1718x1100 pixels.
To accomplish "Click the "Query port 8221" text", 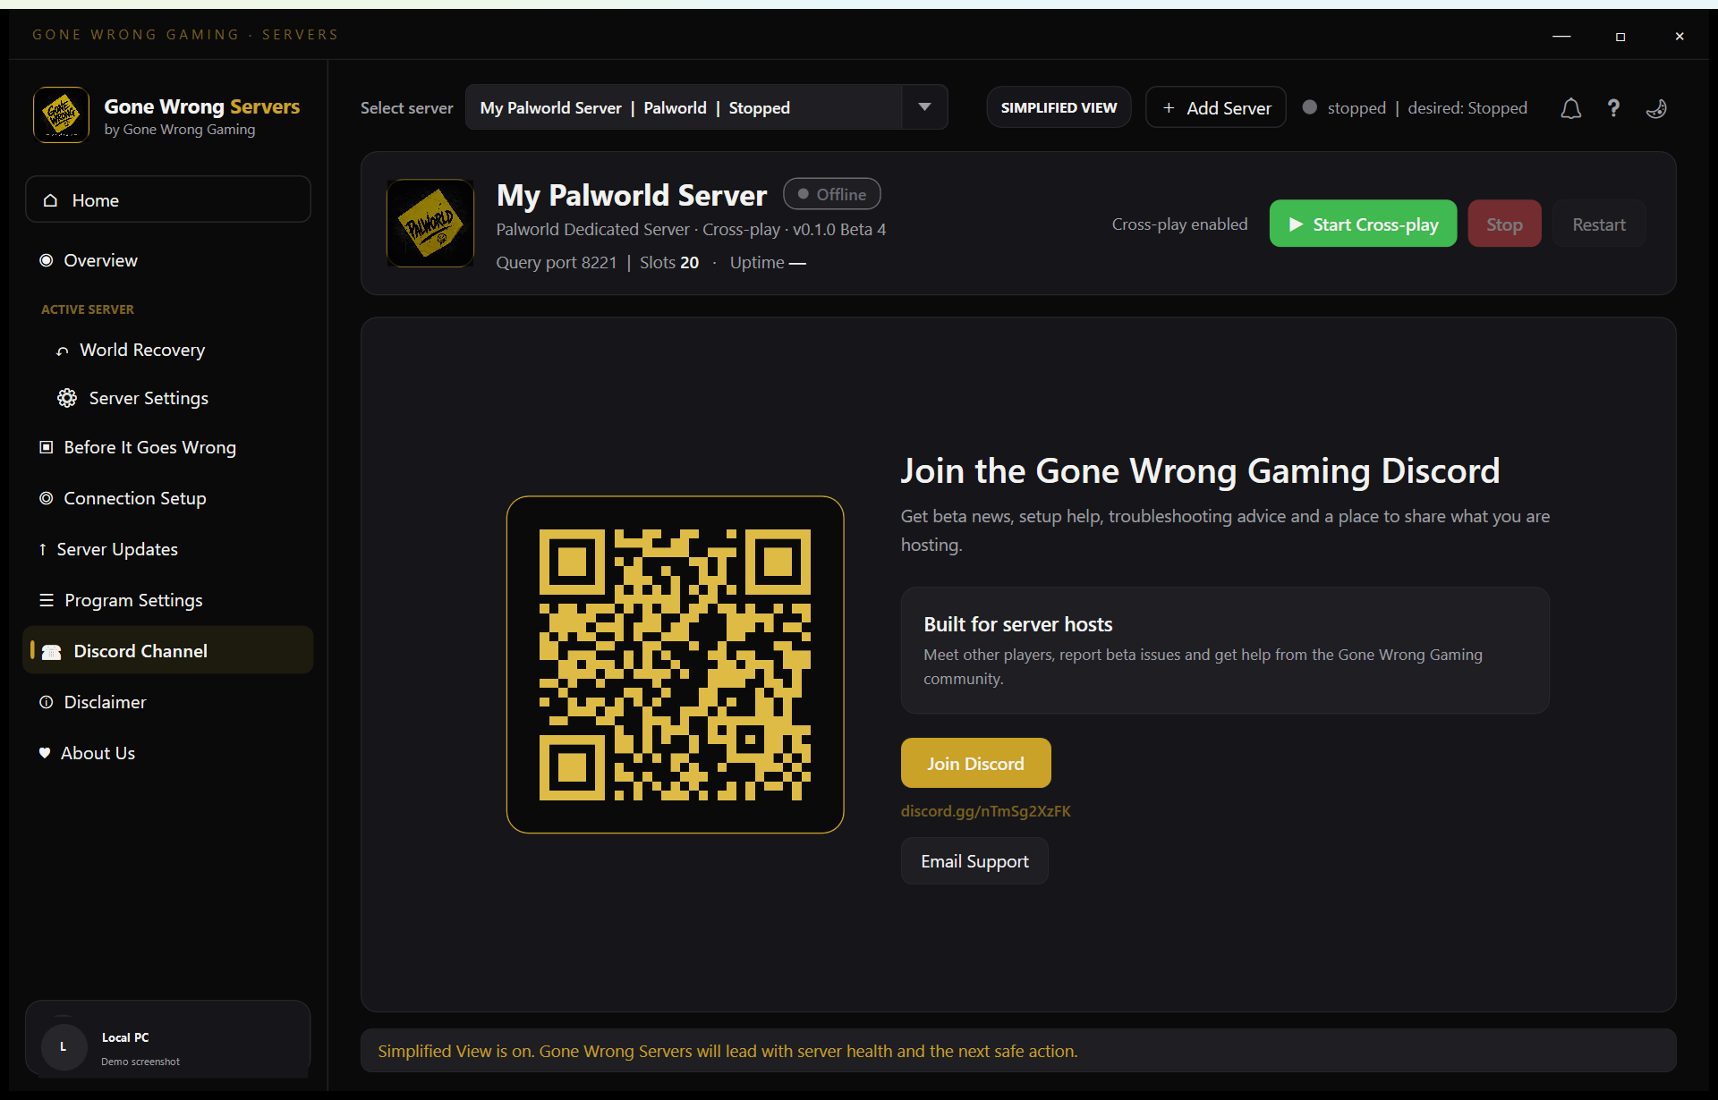I will click(x=557, y=262).
